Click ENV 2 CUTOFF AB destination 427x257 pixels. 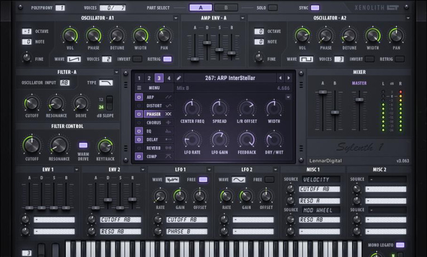(120, 220)
